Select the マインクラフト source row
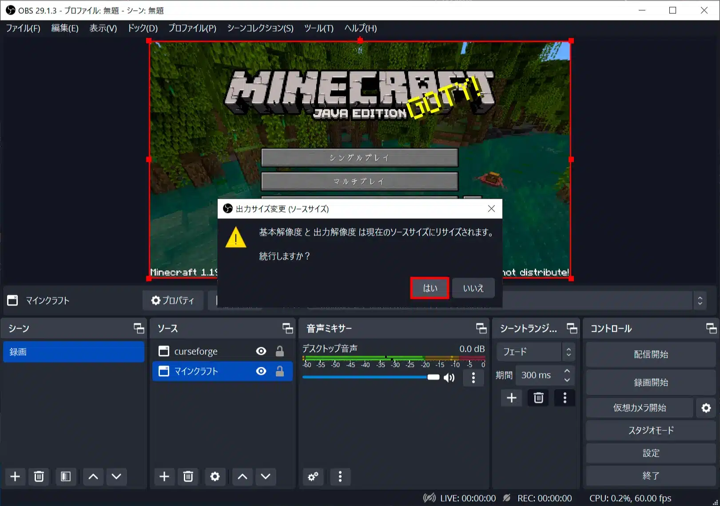The height and width of the screenshot is (506, 720). (222, 371)
